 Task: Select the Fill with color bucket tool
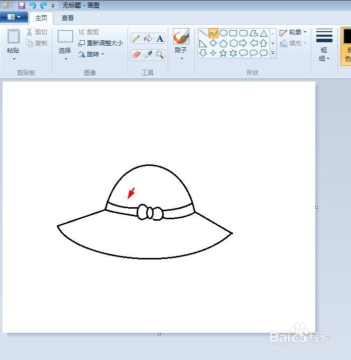click(x=148, y=38)
